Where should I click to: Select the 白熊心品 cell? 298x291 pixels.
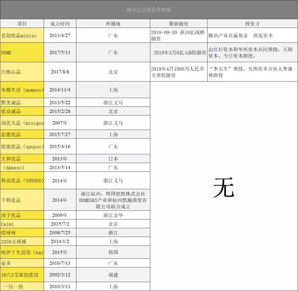tap(22, 72)
